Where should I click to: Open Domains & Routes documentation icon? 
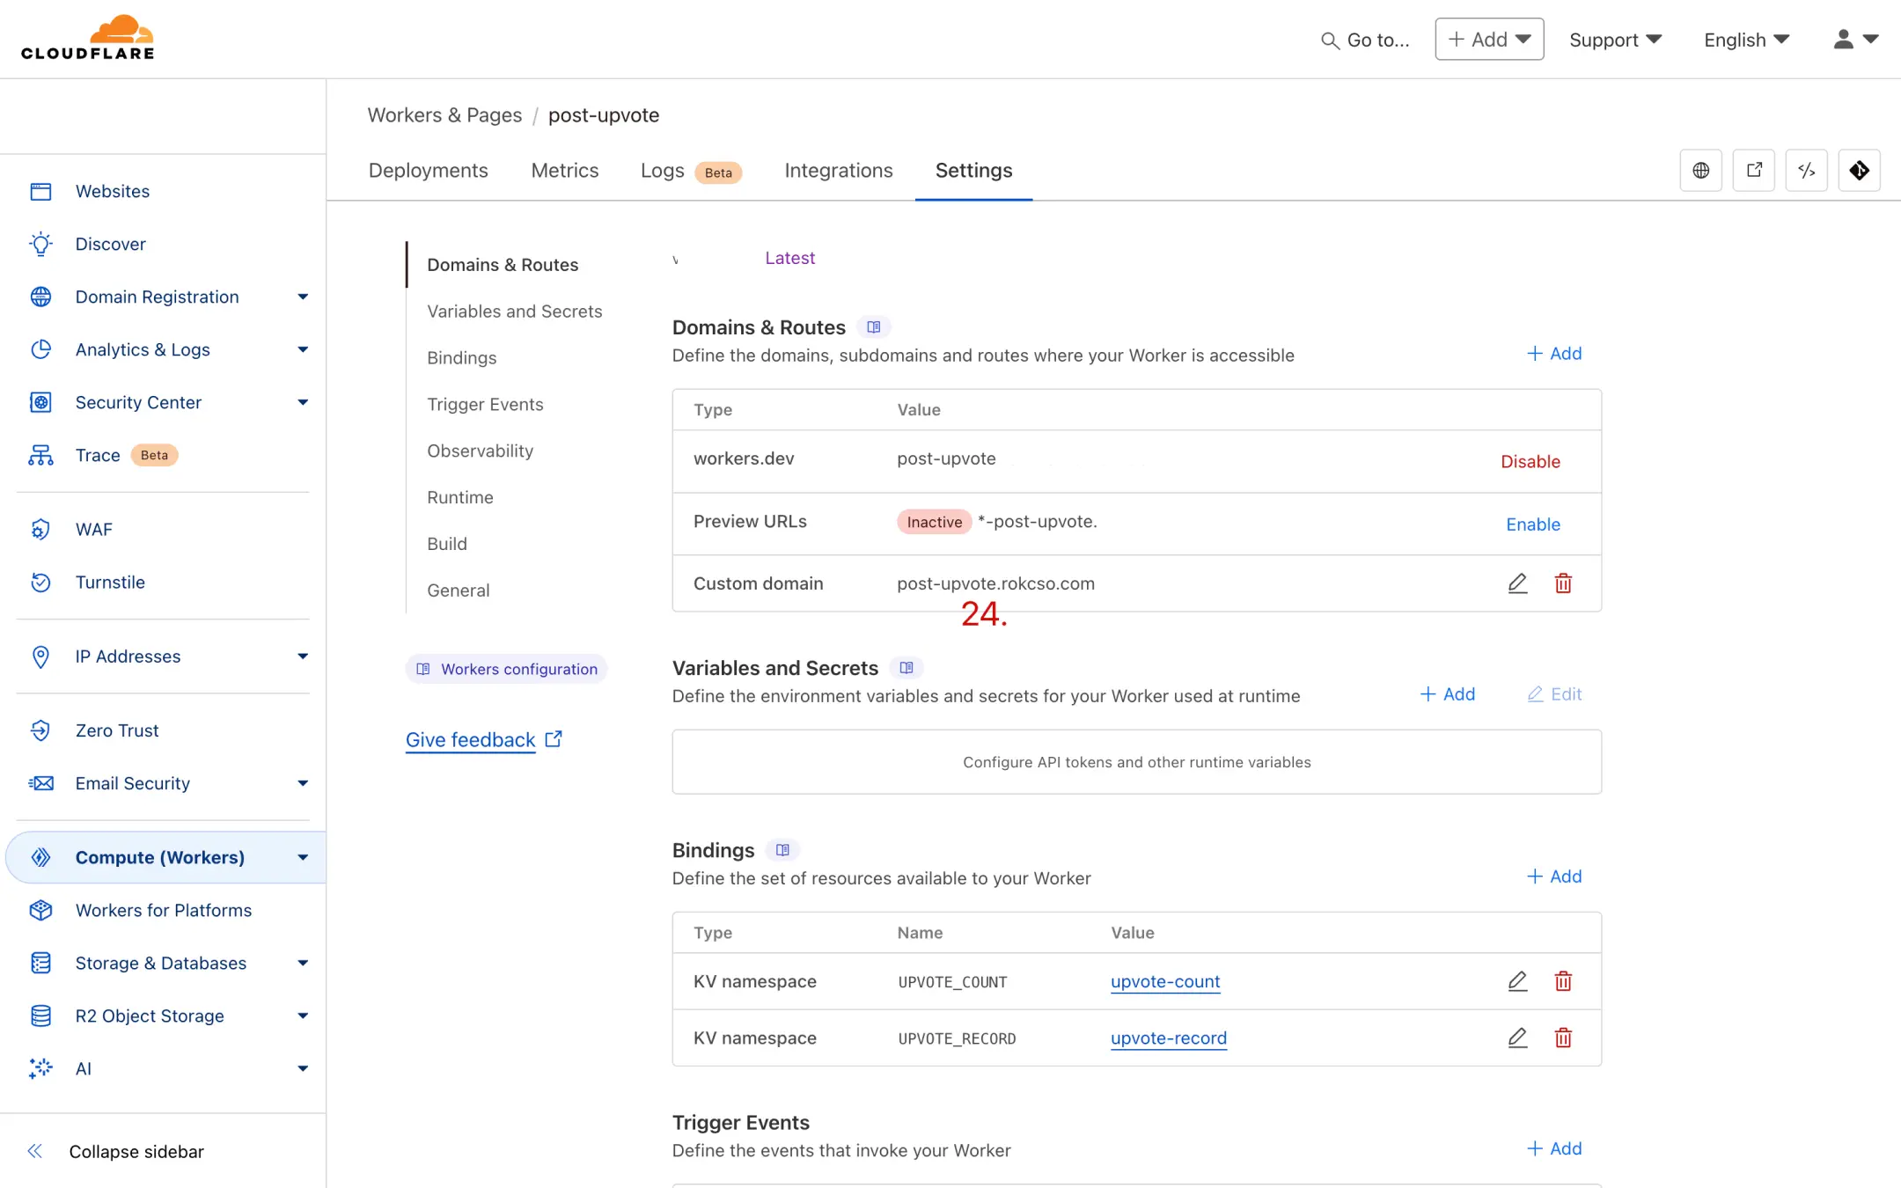[873, 327]
